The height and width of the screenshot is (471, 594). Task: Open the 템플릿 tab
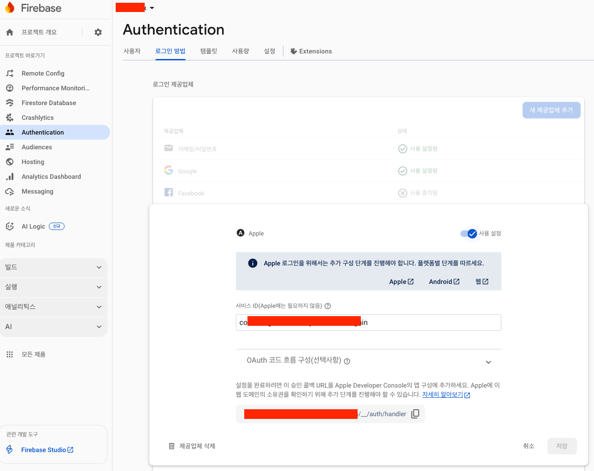coord(209,51)
